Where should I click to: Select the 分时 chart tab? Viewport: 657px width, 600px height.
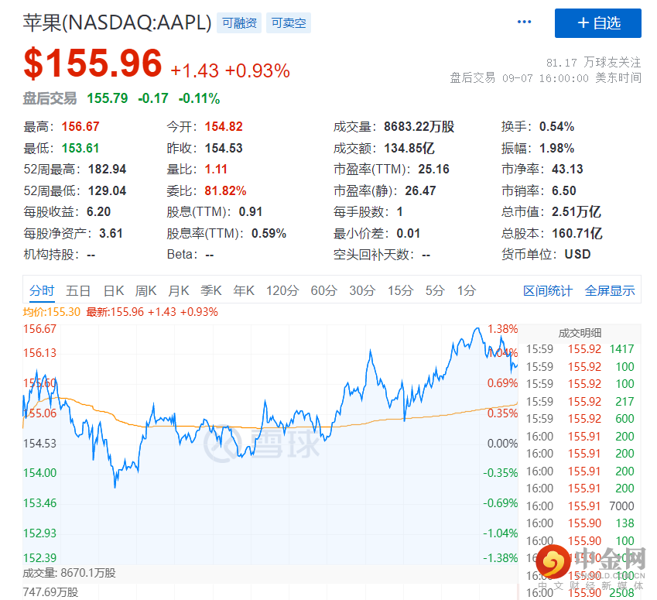coord(42,290)
